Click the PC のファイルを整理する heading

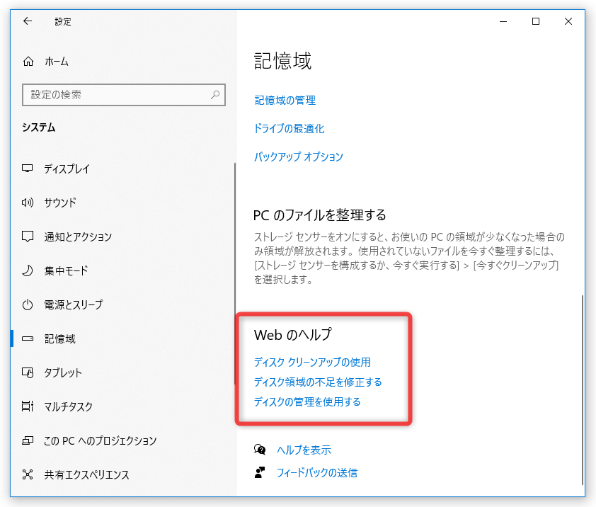(319, 215)
